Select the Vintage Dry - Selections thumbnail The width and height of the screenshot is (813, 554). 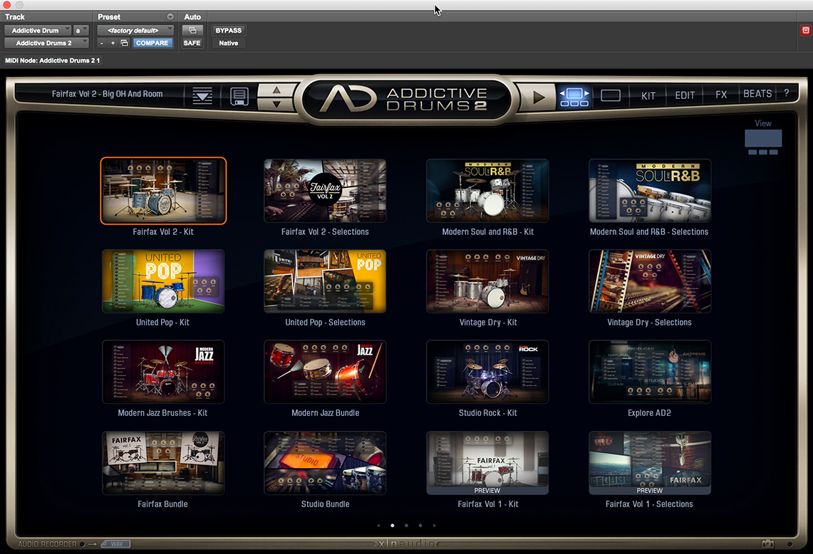click(650, 281)
